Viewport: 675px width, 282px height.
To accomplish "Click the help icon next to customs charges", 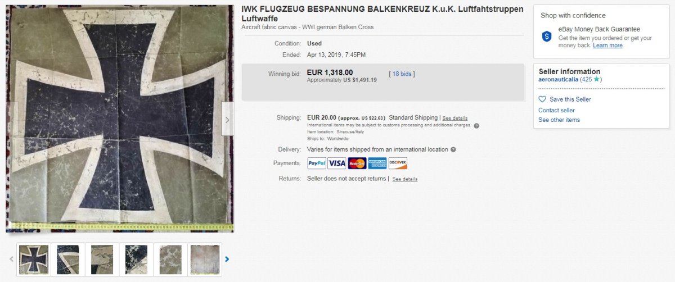I will tap(476, 126).
